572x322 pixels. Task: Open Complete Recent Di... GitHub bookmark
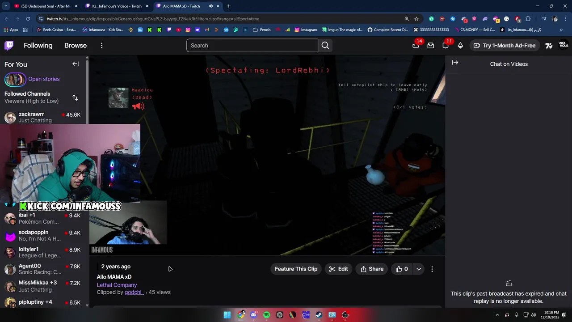tap(388, 30)
